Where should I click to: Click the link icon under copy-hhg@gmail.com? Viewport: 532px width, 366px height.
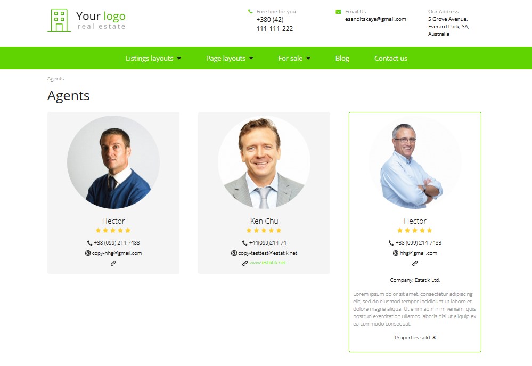point(113,263)
